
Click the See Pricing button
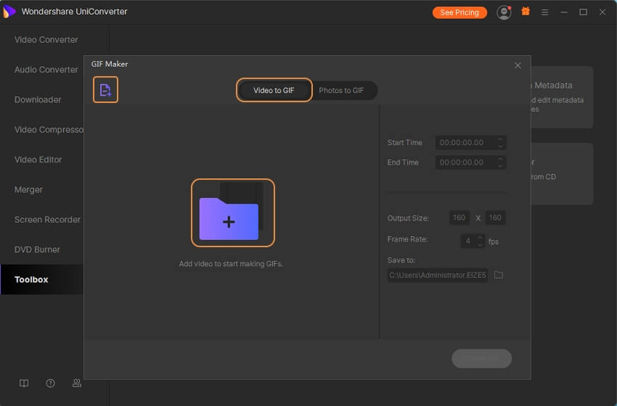(459, 12)
